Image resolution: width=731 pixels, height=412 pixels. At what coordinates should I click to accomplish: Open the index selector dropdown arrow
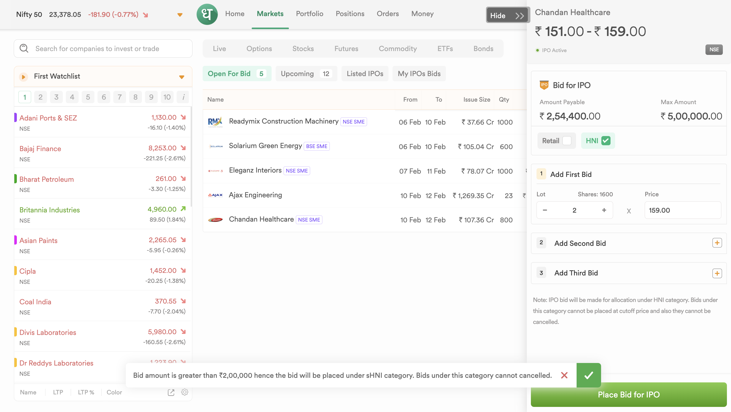[180, 15]
